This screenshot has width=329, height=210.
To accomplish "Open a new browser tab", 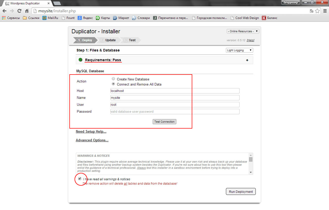I will click(57, 3).
